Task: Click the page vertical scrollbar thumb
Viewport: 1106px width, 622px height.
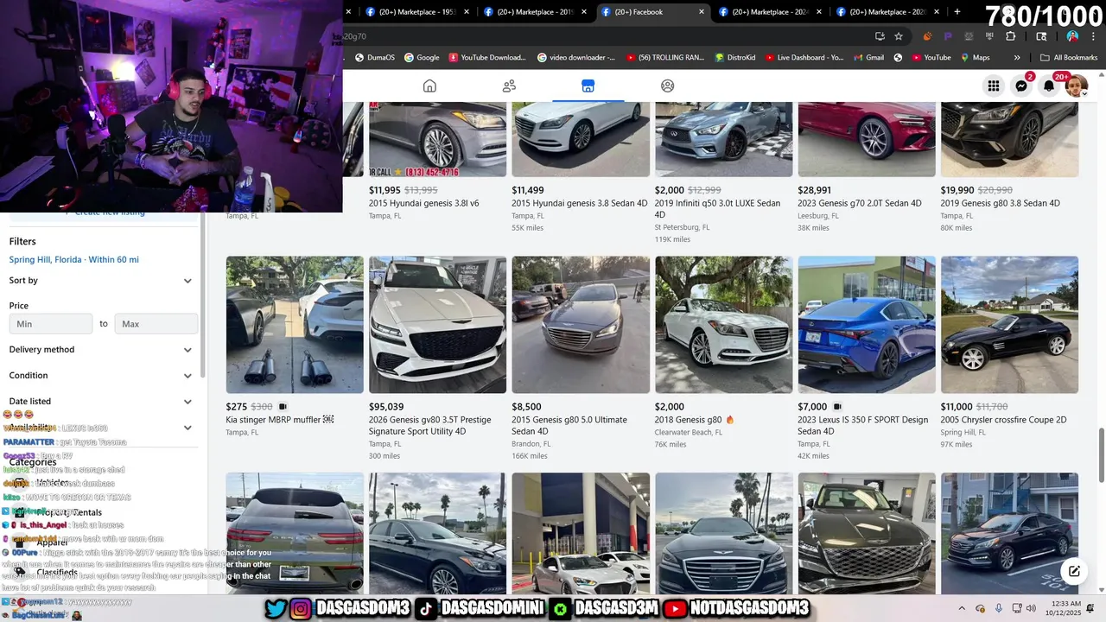Action: [1101, 455]
